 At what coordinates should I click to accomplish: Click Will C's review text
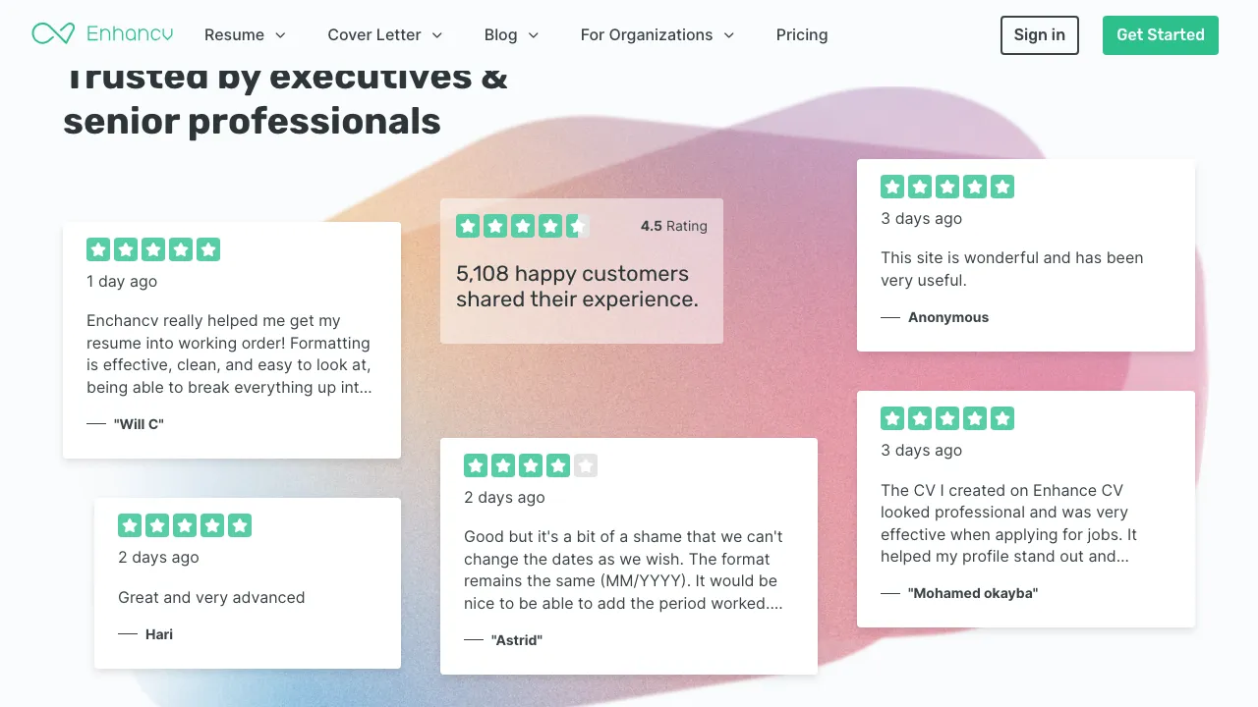click(x=229, y=353)
